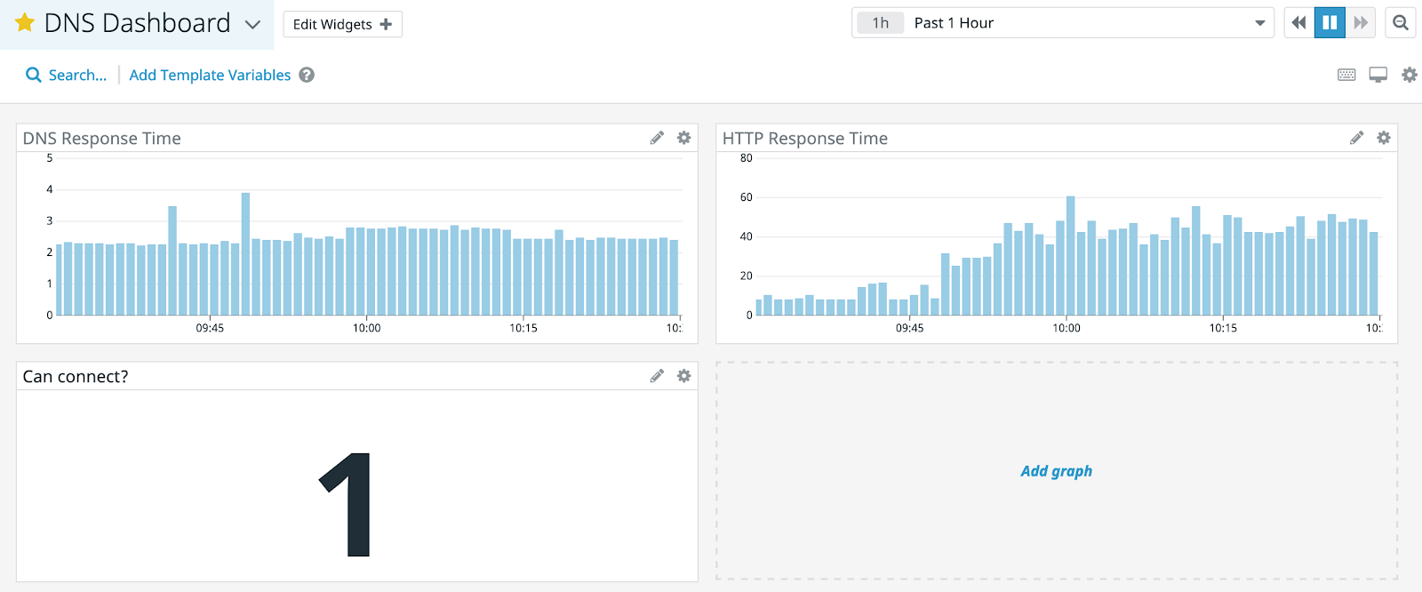This screenshot has width=1422, height=592.
Task: Edit the DNS Response Time widget with pencil
Action: click(657, 138)
